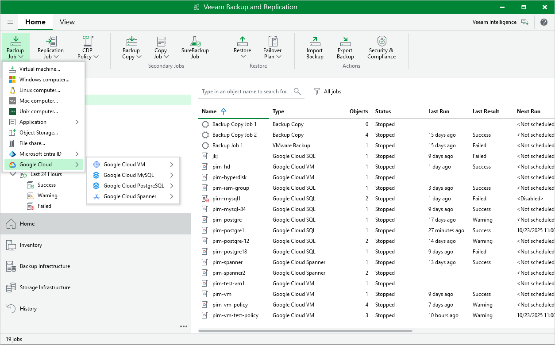Viewport: 555px width, 345px height.
Task: Open the Inventory view
Action: click(96, 245)
